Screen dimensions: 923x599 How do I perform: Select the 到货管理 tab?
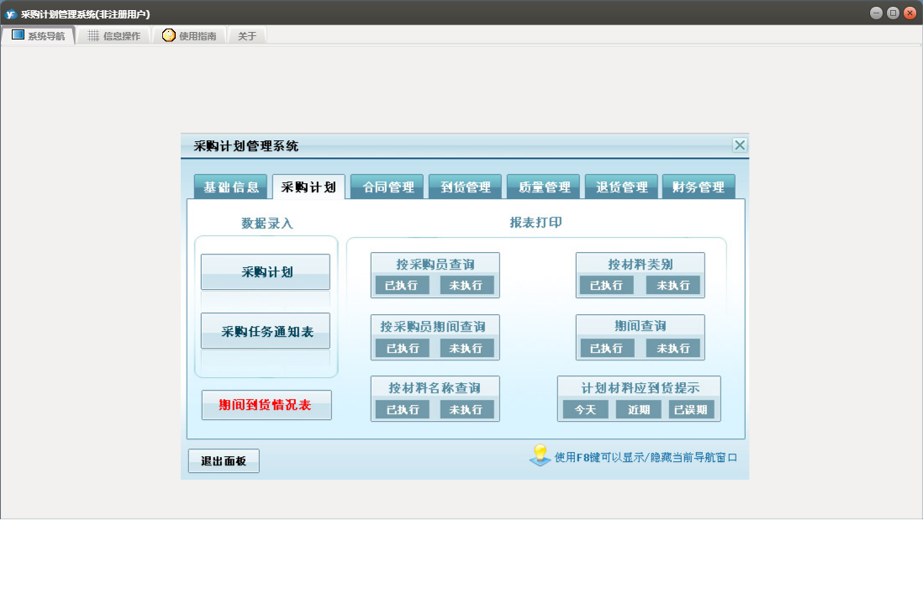point(465,187)
